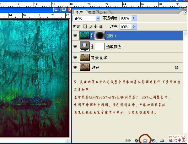Image resolution: width=188 pixels, height=144 pixels.
Task: Open the 不透明度 opacity slider arrow
Action: coord(134,18)
